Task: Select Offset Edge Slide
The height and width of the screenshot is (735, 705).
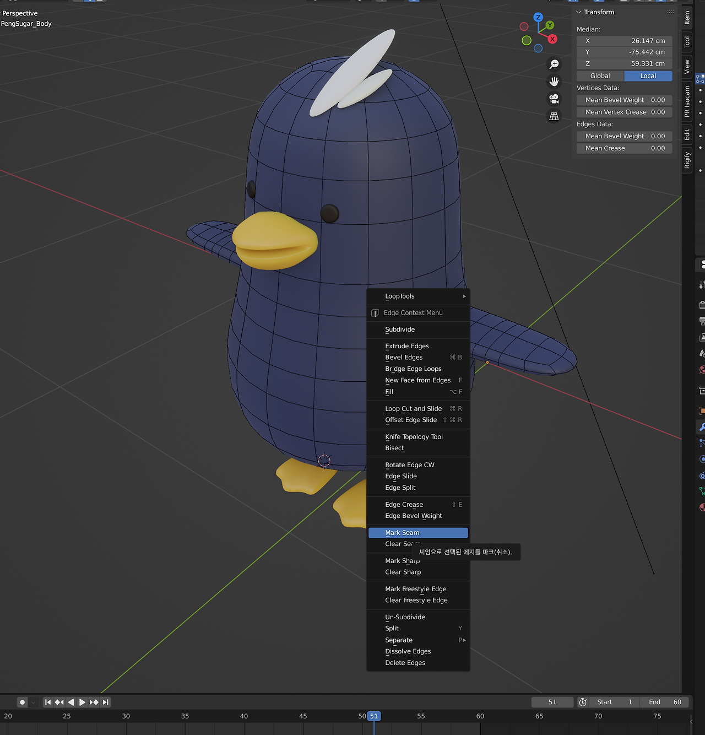Action: click(x=419, y=420)
